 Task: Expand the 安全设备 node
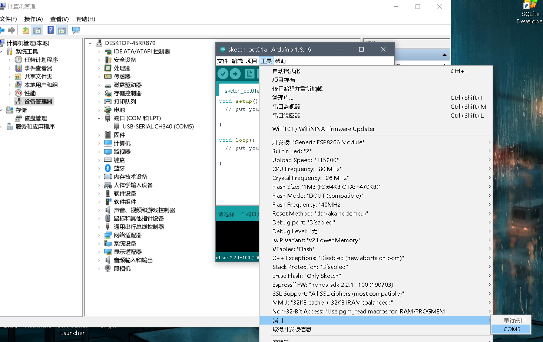(x=99, y=60)
